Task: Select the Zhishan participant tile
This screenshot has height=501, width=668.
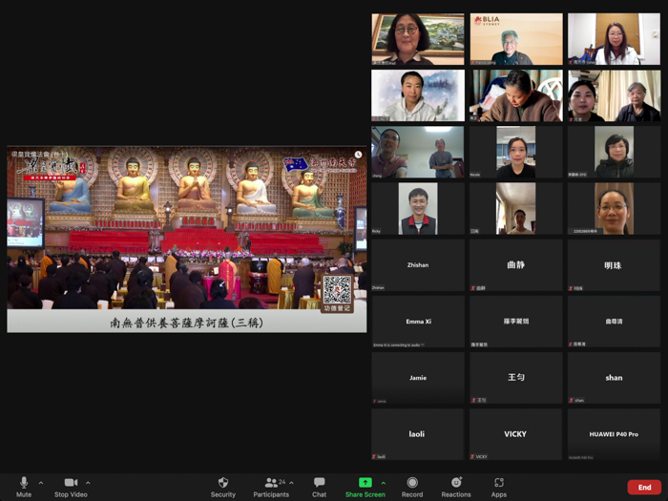Action: click(418, 265)
